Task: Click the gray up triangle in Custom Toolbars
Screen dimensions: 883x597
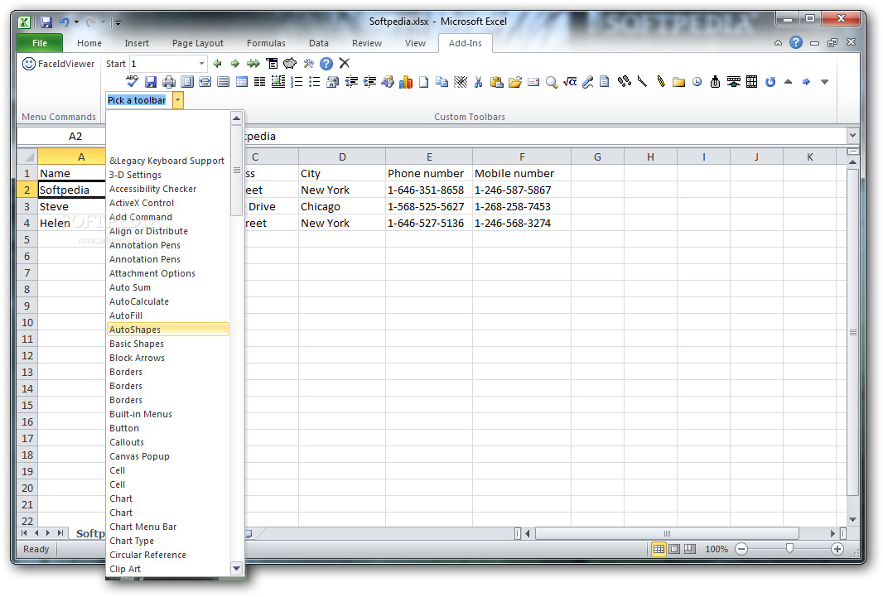Action: coord(789,82)
